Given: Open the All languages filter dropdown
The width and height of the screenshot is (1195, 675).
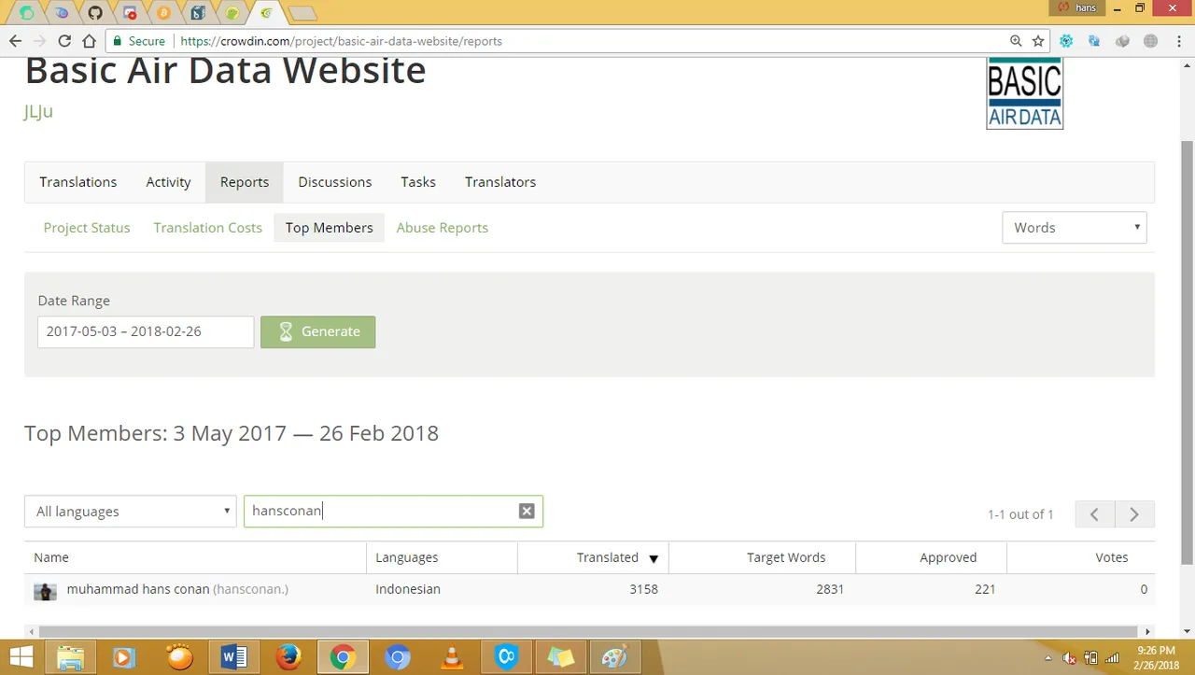Looking at the screenshot, I should pyautogui.click(x=131, y=512).
